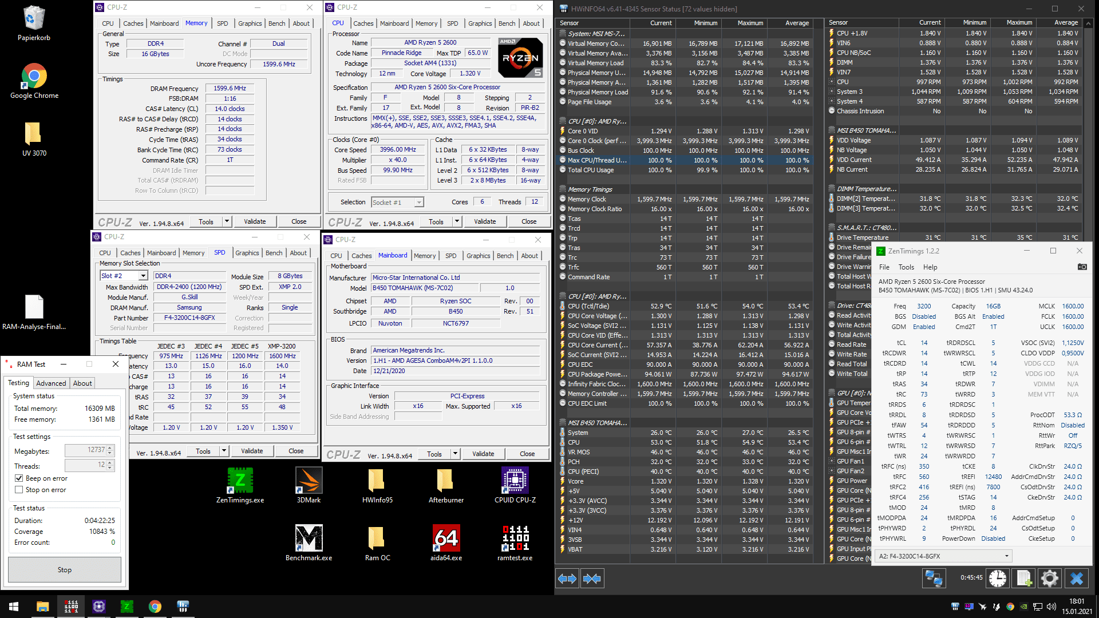Image resolution: width=1099 pixels, height=618 pixels.
Task: Click Google Chrome in taskbar
Action: point(155,607)
